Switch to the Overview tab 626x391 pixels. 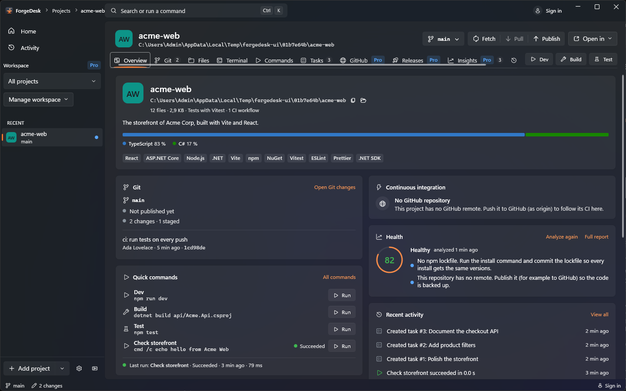[130, 60]
